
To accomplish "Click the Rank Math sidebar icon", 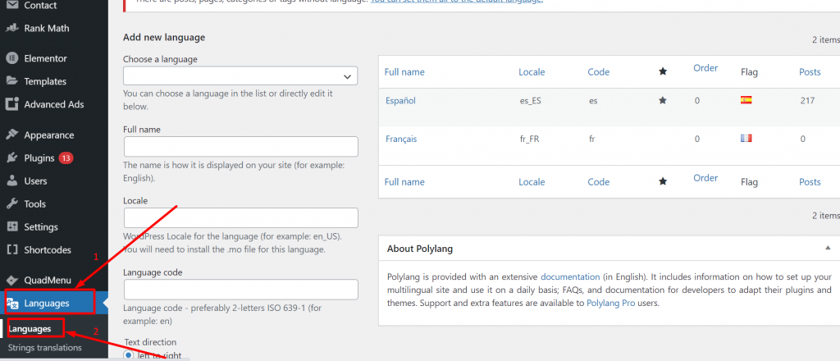I will point(11,29).
